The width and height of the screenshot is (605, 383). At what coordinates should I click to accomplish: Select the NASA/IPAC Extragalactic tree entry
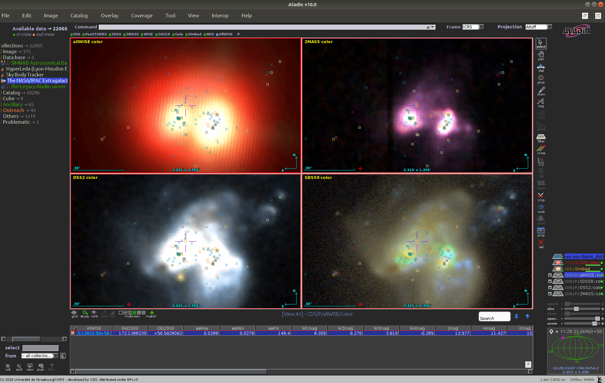pos(37,81)
